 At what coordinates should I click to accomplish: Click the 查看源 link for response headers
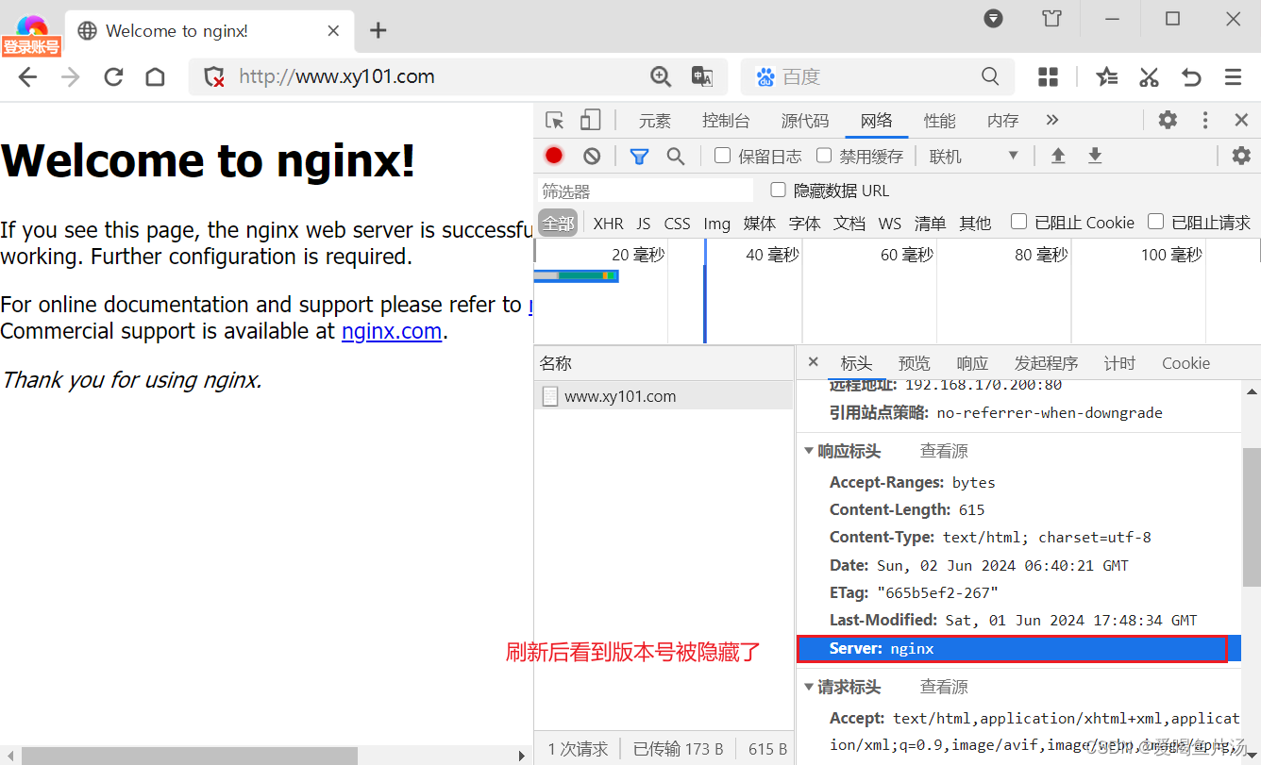(x=943, y=450)
